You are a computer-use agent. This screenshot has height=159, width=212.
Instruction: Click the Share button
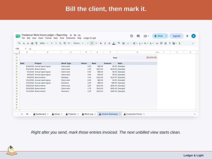(x=158, y=36)
